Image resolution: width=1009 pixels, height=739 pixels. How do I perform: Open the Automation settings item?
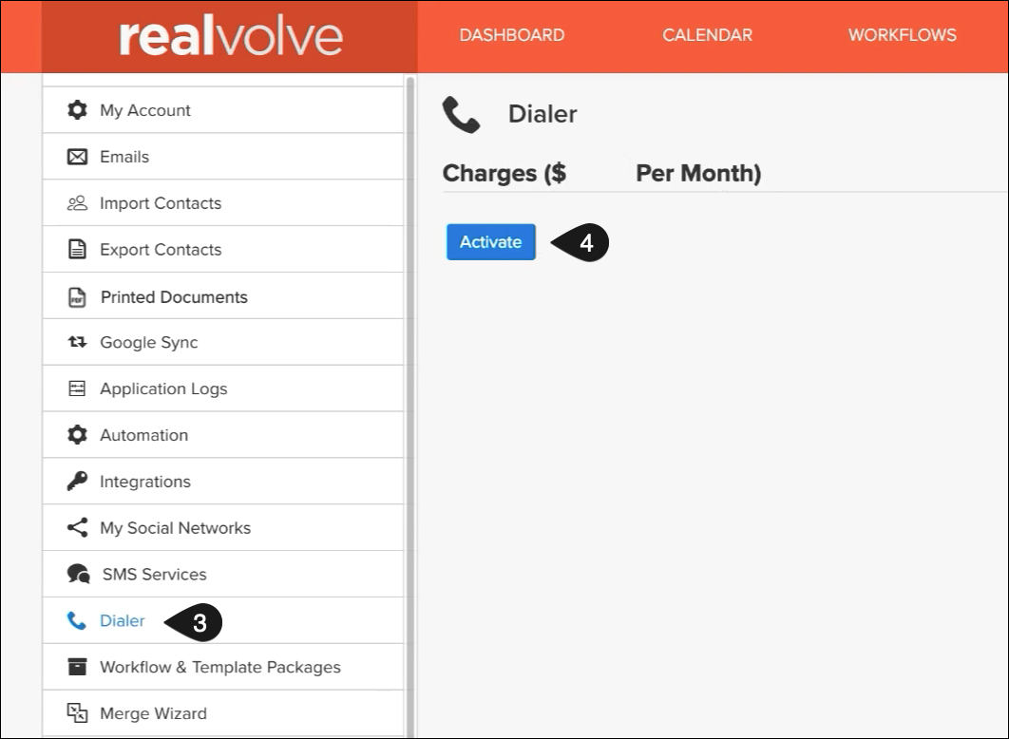pyautogui.click(x=143, y=435)
